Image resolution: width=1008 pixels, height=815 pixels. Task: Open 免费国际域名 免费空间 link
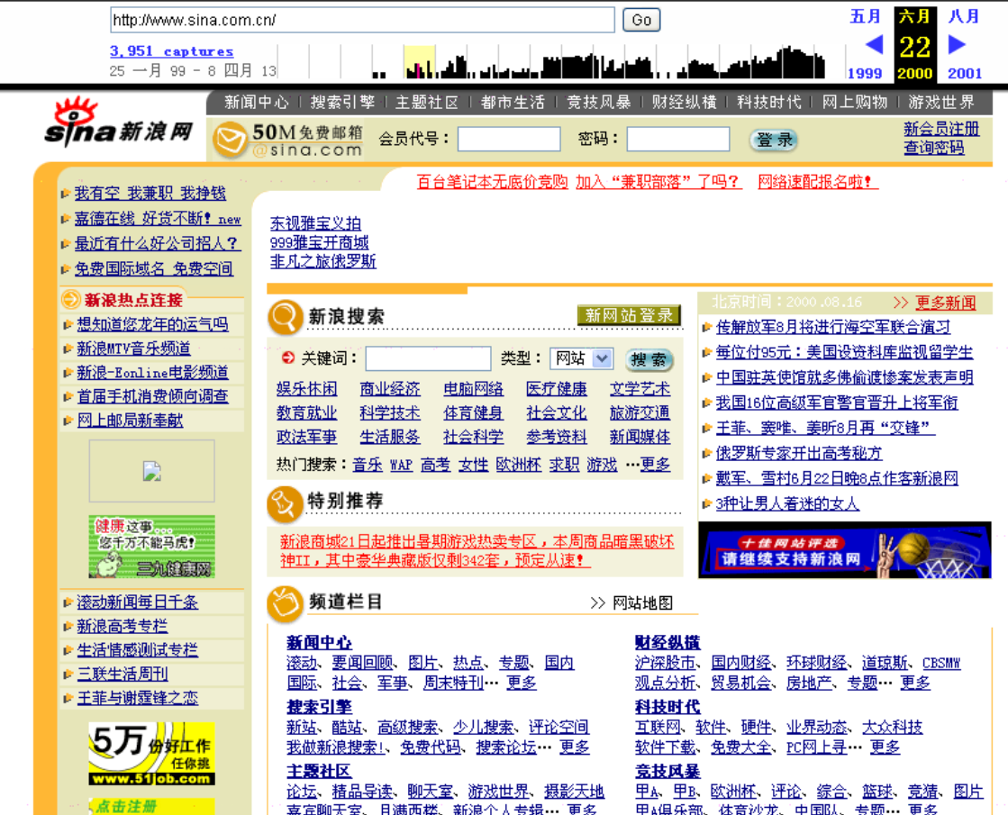(x=154, y=268)
